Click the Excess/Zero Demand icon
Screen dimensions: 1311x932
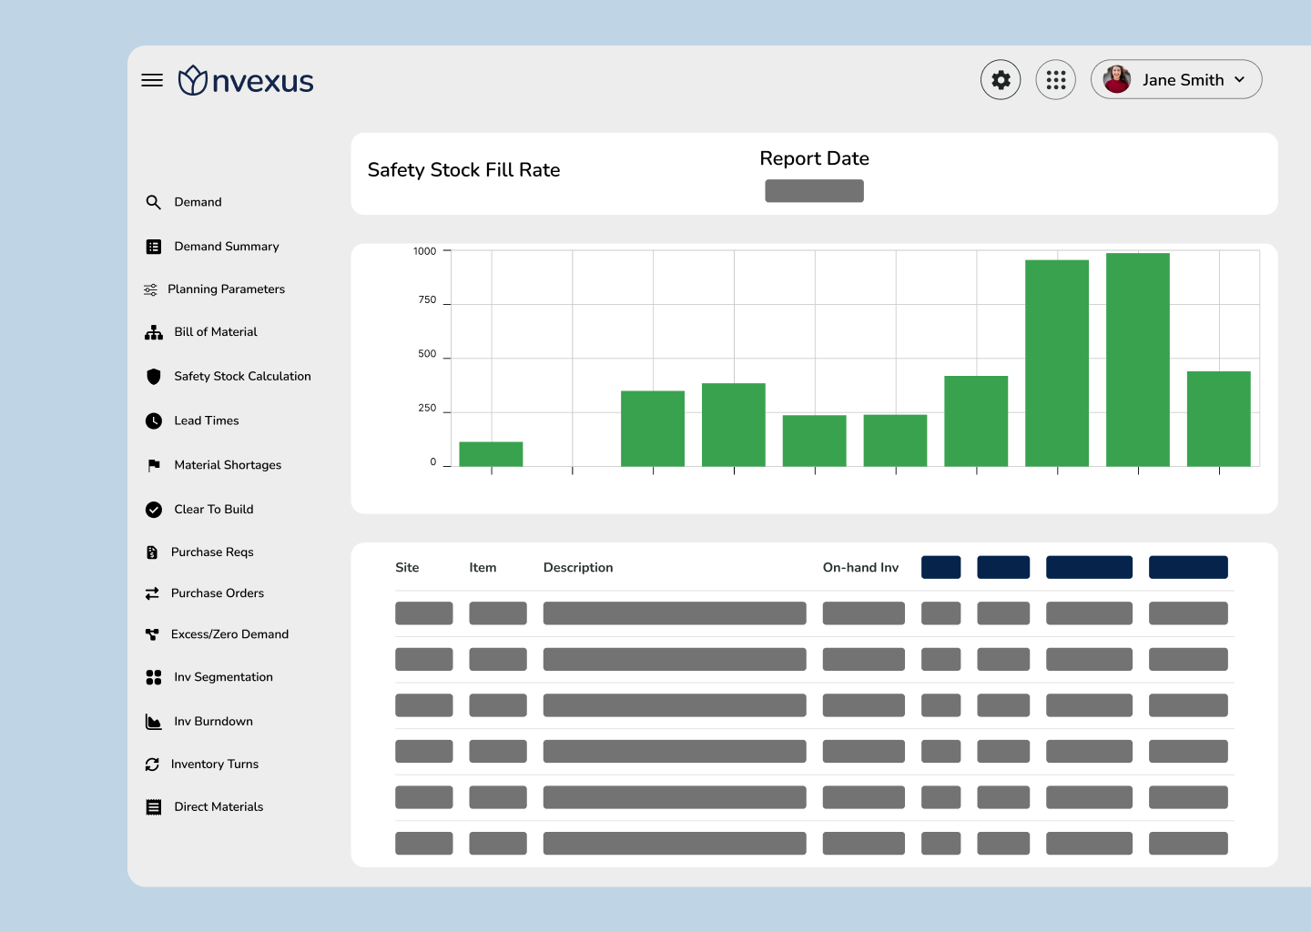click(x=152, y=634)
